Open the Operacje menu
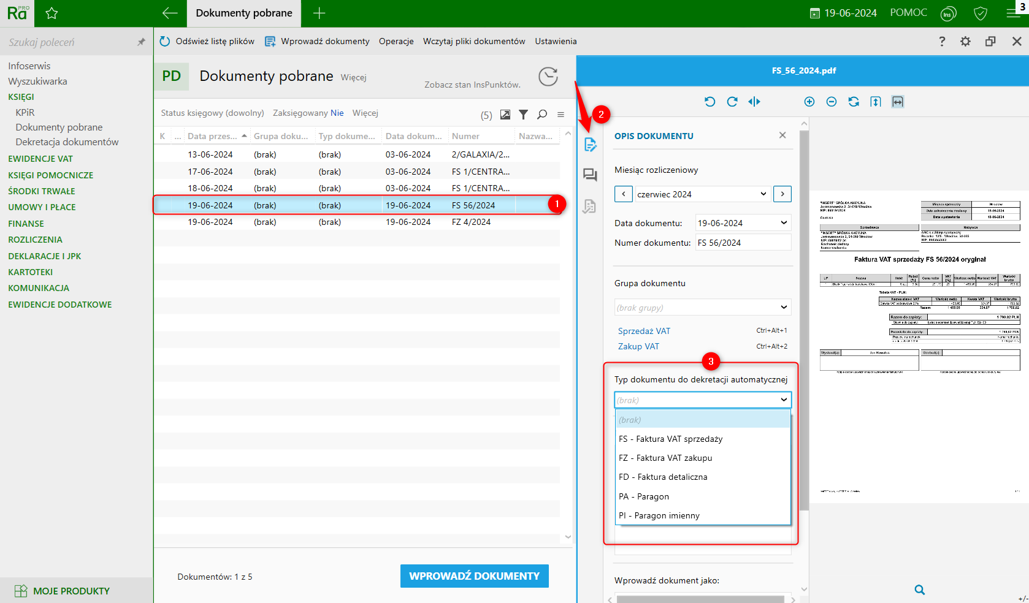 tap(396, 41)
